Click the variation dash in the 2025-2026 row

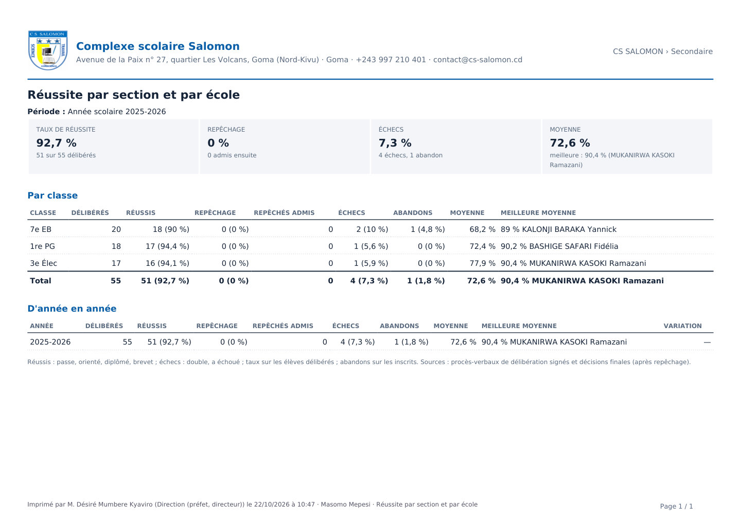(x=707, y=342)
